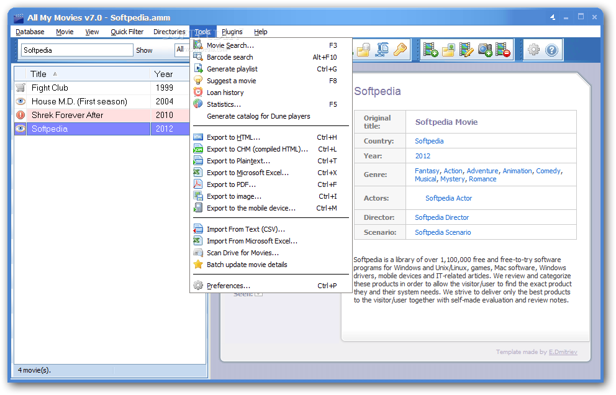
Task: Click the PDF icon next to Export to PDF
Action: [198, 184]
